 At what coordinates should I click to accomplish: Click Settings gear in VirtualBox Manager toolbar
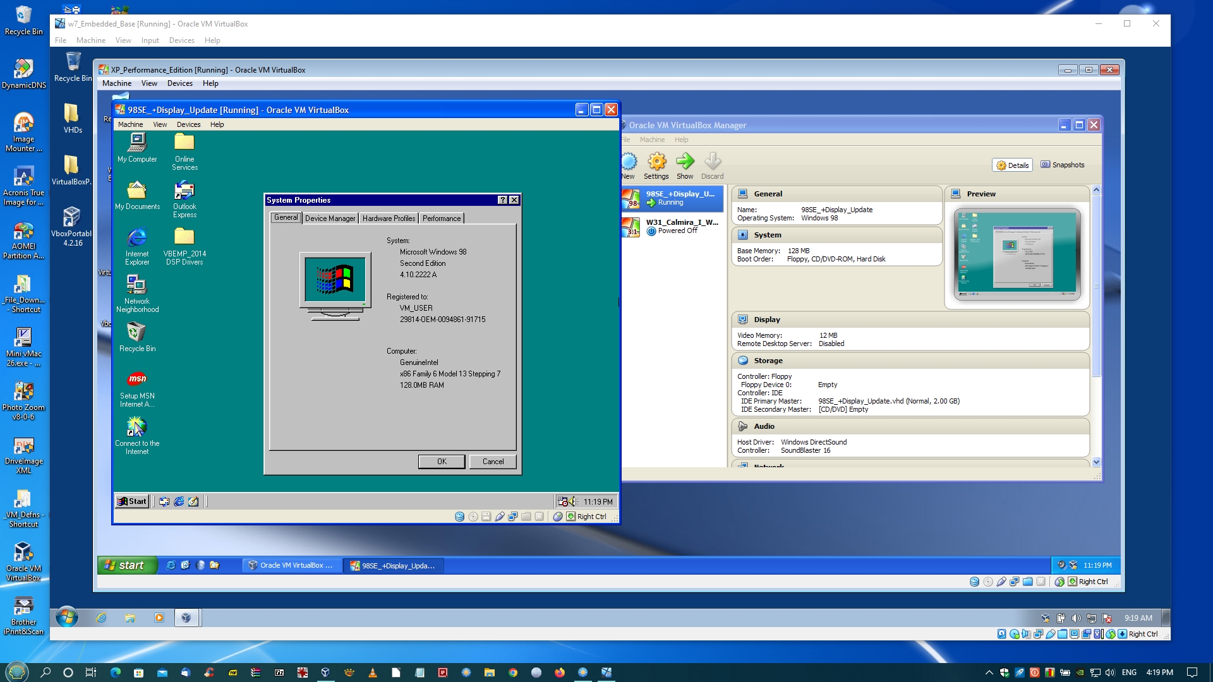pos(656,166)
